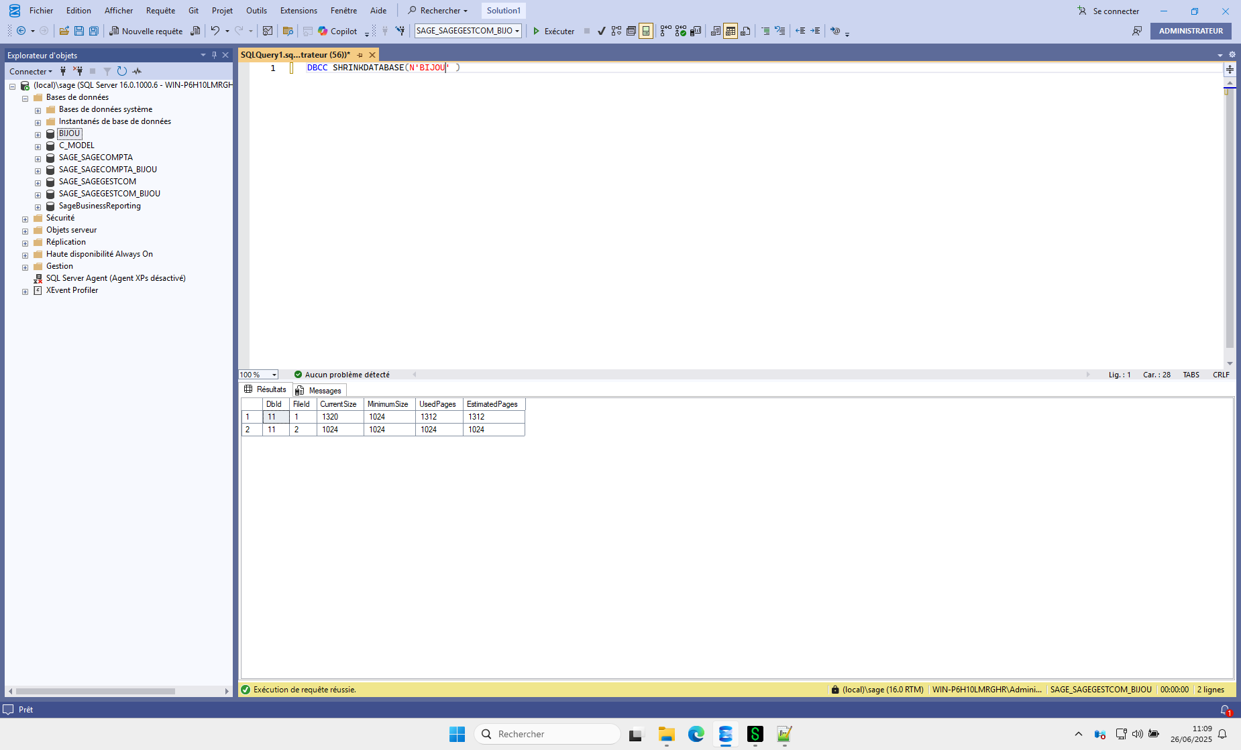Screen dimensions: 1241x750
Task: Expand the SAGE_SAGECOMPTA database node
Action: (38, 159)
